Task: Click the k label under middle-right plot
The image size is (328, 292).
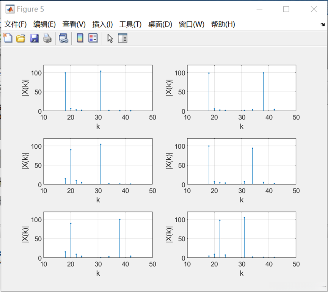Action: tap(242, 200)
